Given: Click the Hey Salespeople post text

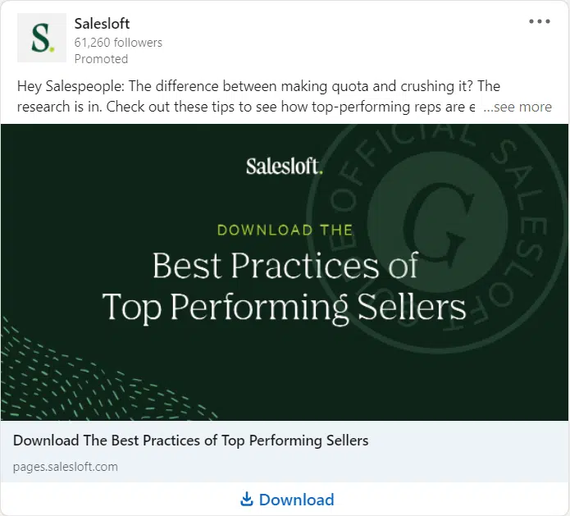Looking at the screenshot, I should [258, 86].
